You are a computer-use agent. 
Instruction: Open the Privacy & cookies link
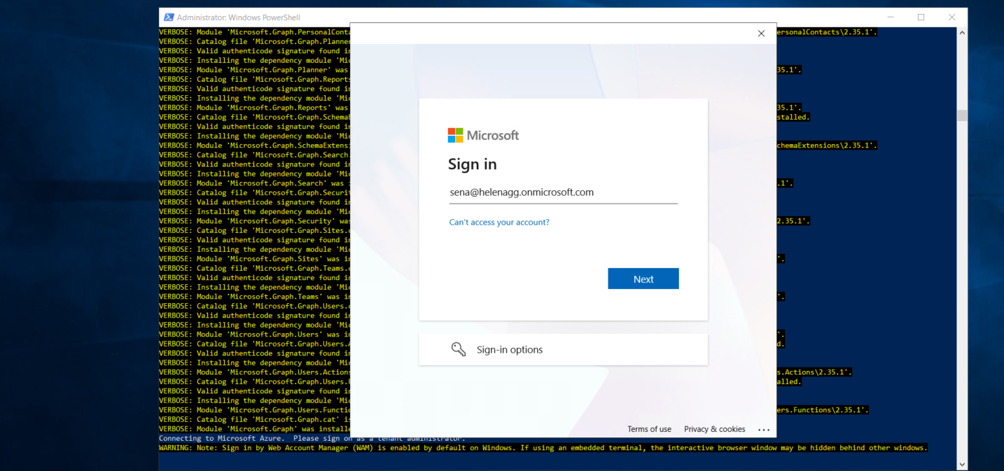714,429
